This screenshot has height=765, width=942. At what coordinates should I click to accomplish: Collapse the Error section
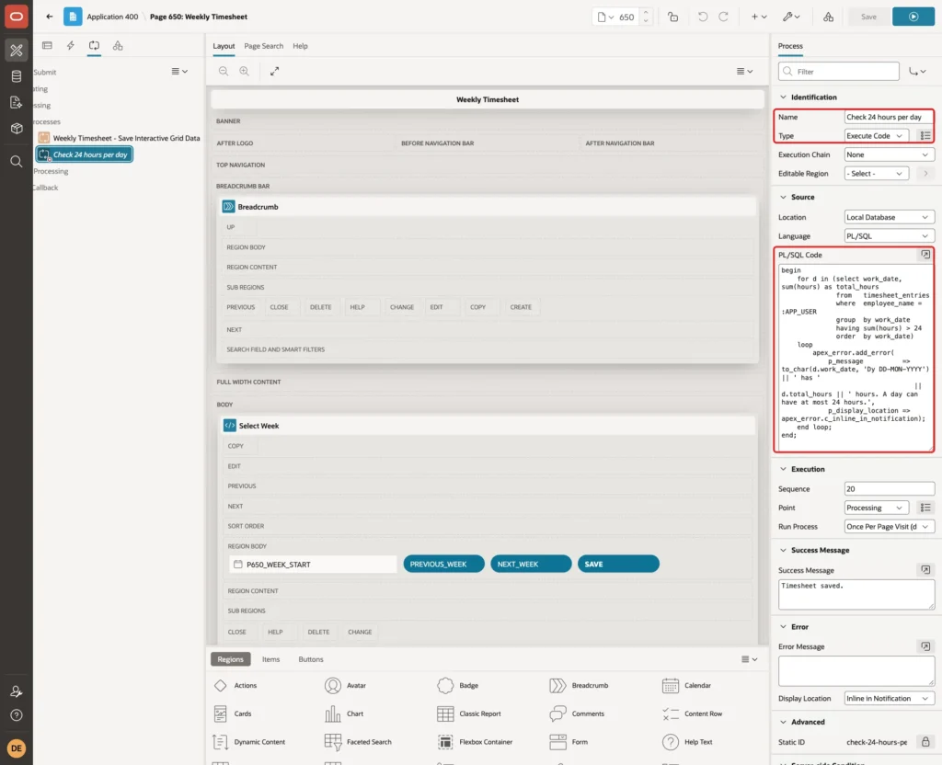pyautogui.click(x=783, y=626)
